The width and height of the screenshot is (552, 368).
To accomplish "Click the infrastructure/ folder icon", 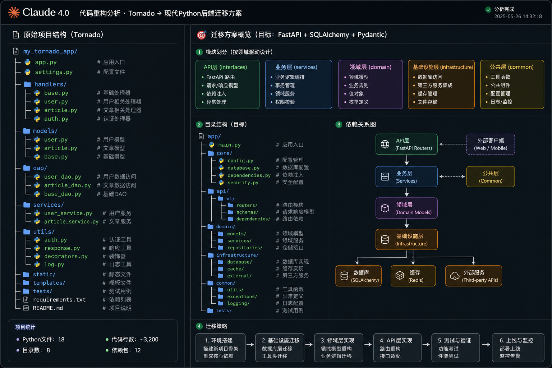I will [211, 255].
